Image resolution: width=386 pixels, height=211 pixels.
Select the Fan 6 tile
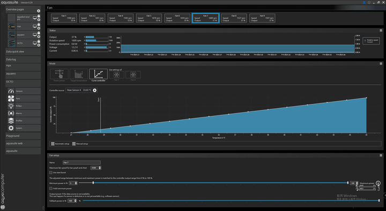[177, 18]
